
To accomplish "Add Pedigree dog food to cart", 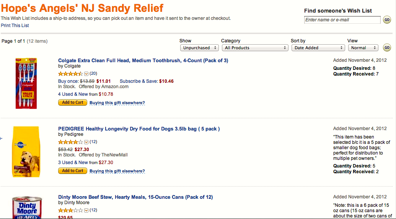I will click(x=73, y=171).
